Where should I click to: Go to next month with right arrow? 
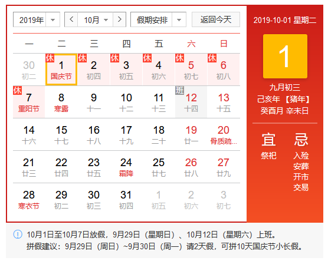point(119,19)
